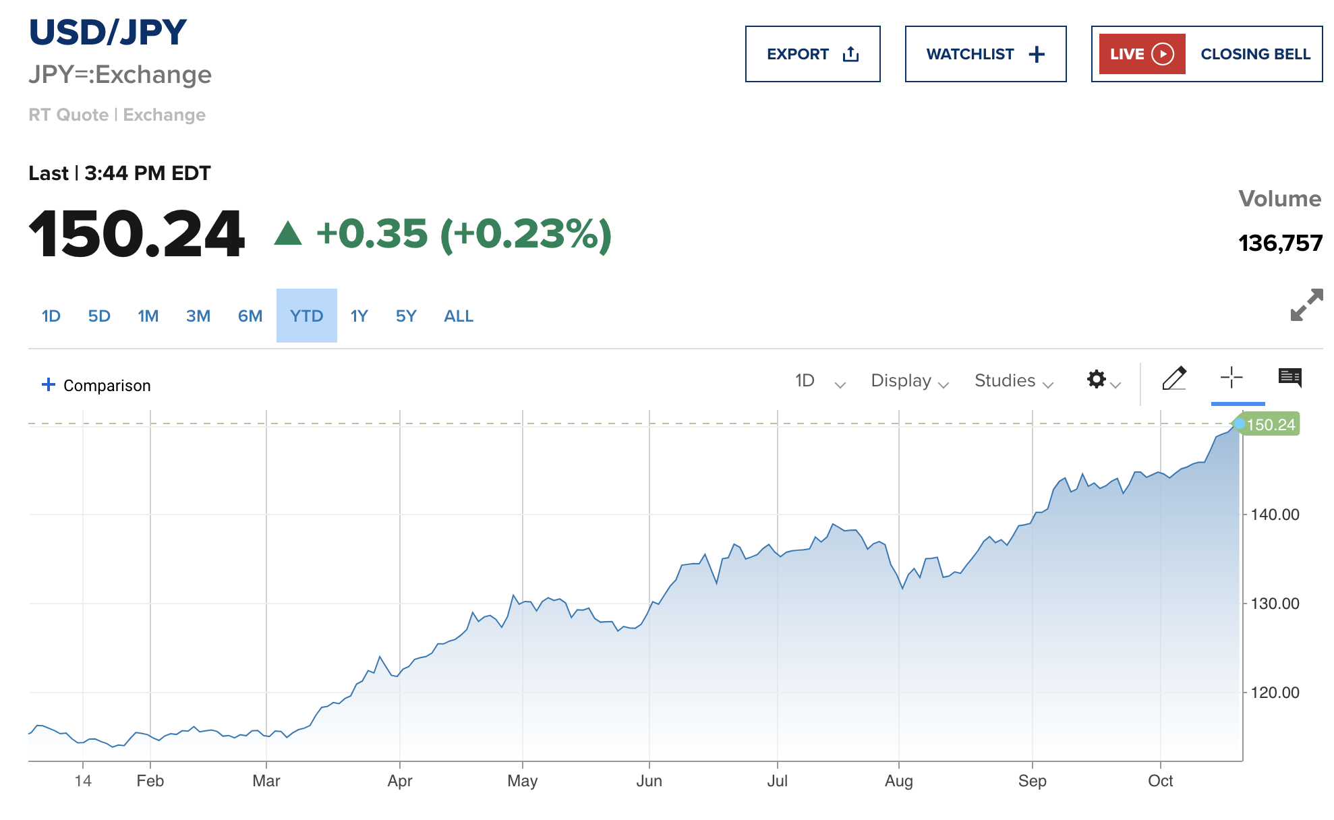Select the ALL time range

coord(459,316)
